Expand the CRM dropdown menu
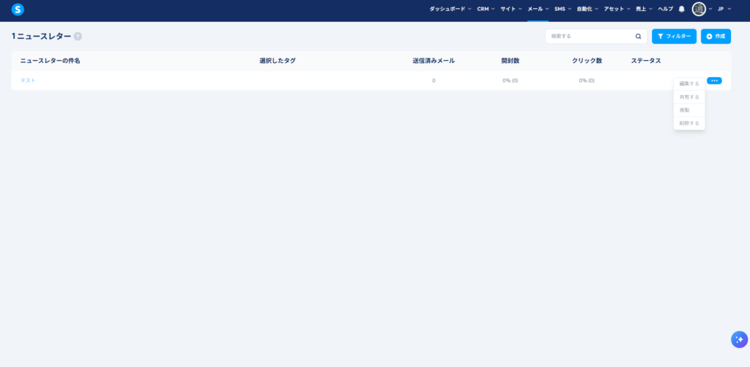This screenshot has height=367, width=750. point(486,9)
